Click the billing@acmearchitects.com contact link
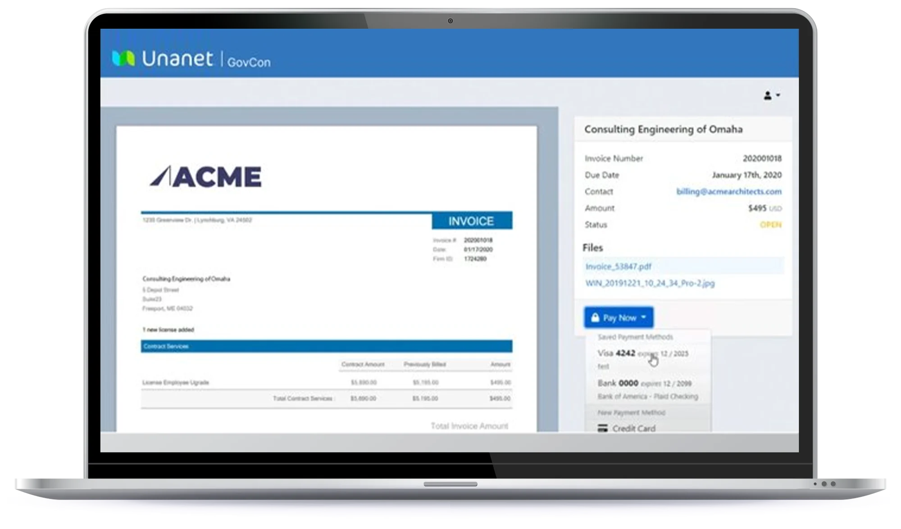The width and height of the screenshot is (901, 529). (728, 191)
